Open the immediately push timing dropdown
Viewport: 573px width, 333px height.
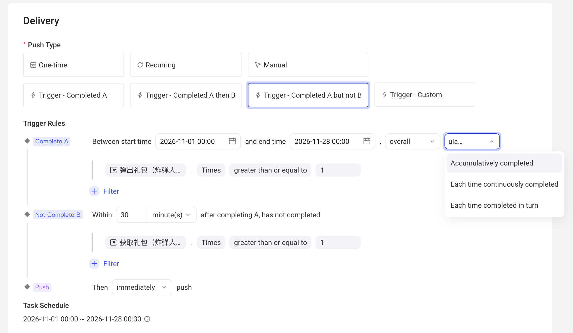pyautogui.click(x=142, y=287)
